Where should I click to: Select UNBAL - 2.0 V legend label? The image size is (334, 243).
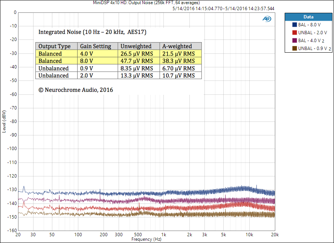point(313,33)
